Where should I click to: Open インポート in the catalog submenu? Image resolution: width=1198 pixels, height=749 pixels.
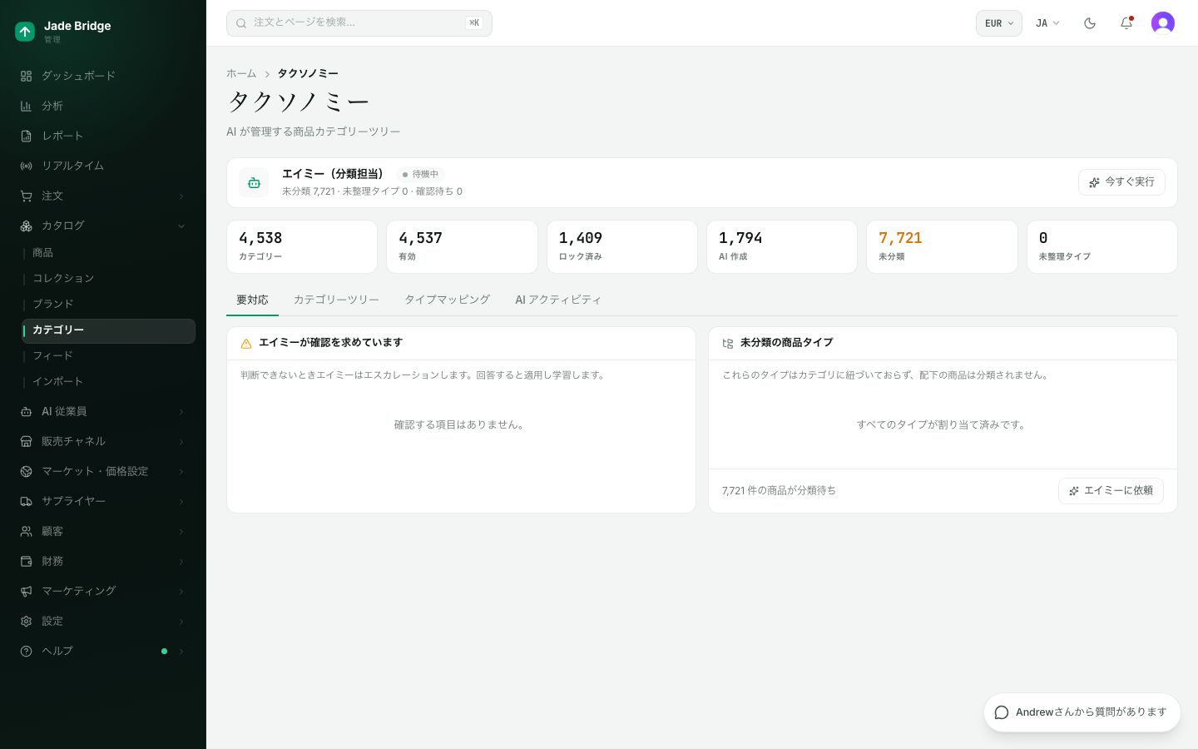pos(58,381)
